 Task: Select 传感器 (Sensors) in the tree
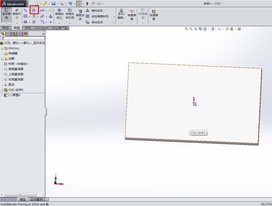pos(11,53)
